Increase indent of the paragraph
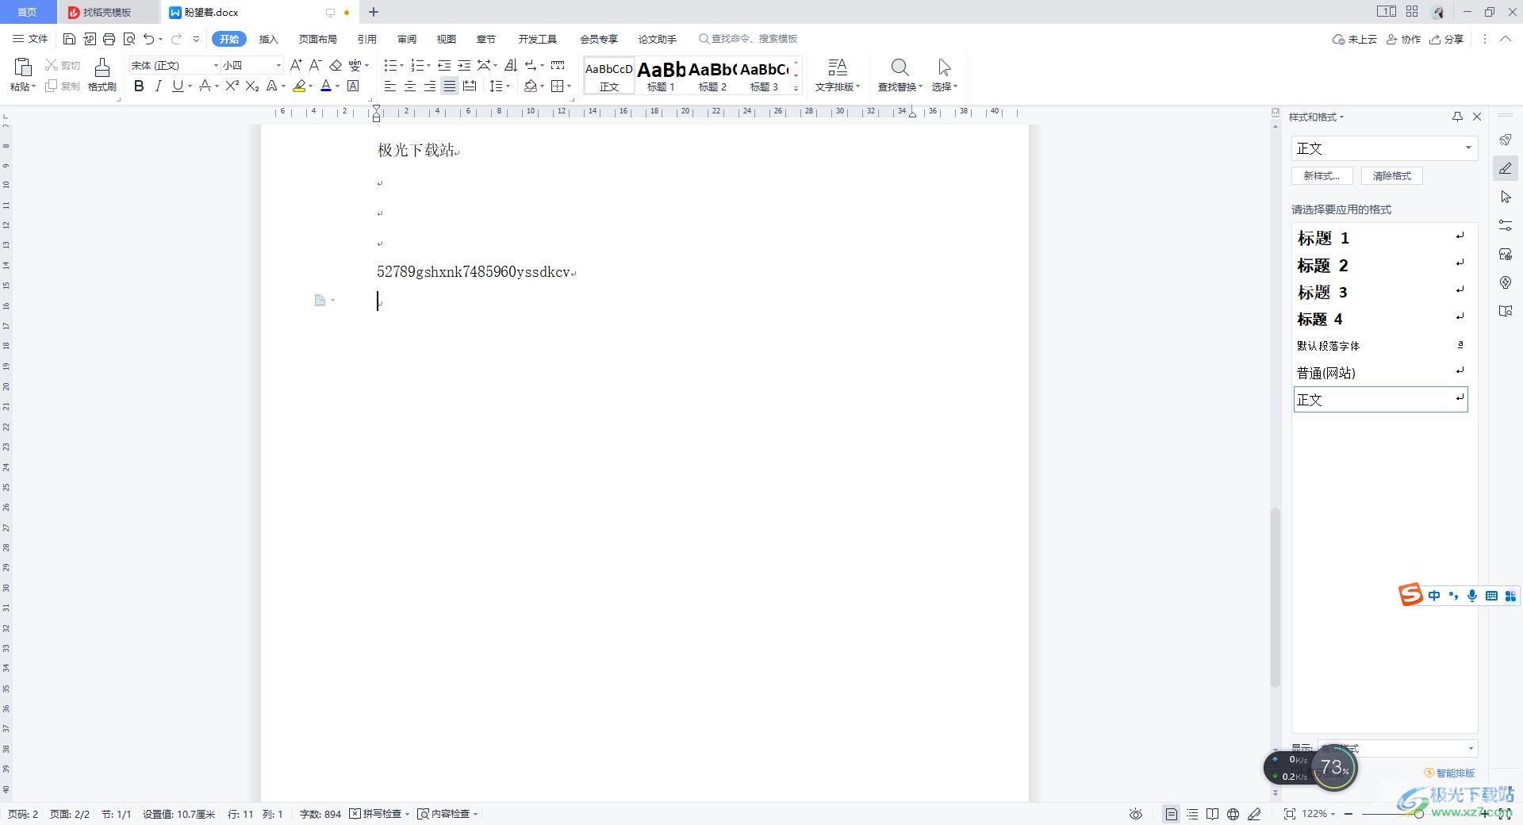The height and width of the screenshot is (825, 1523). [464, 65]
